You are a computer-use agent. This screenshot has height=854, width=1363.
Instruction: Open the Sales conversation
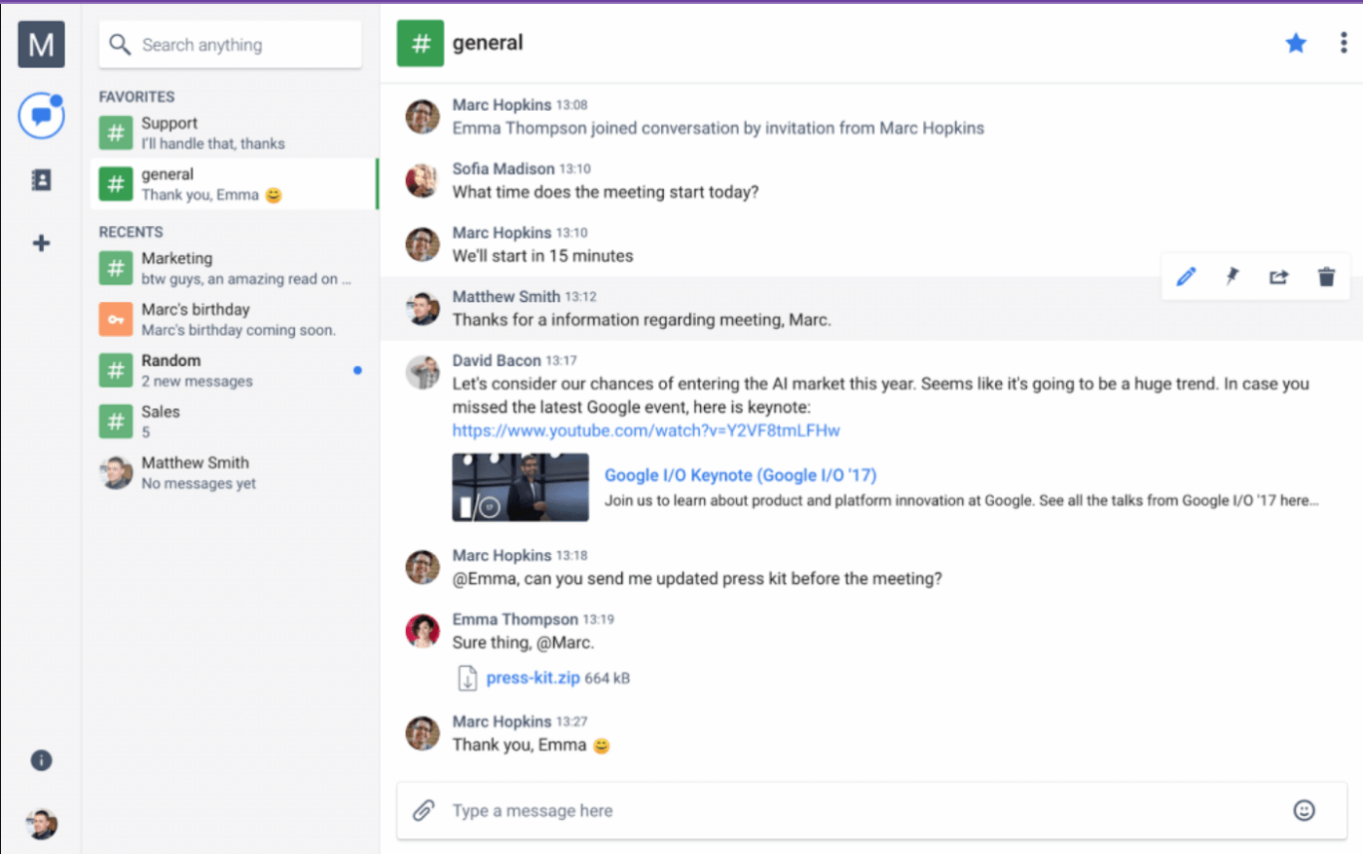(234, 422)
